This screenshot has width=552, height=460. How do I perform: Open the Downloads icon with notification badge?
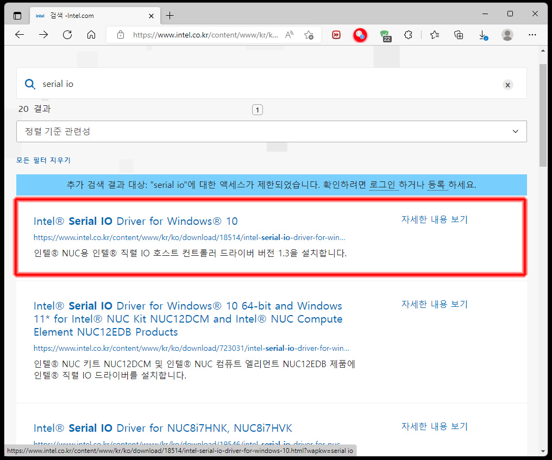pyautogui.click(x=482, y=35)
